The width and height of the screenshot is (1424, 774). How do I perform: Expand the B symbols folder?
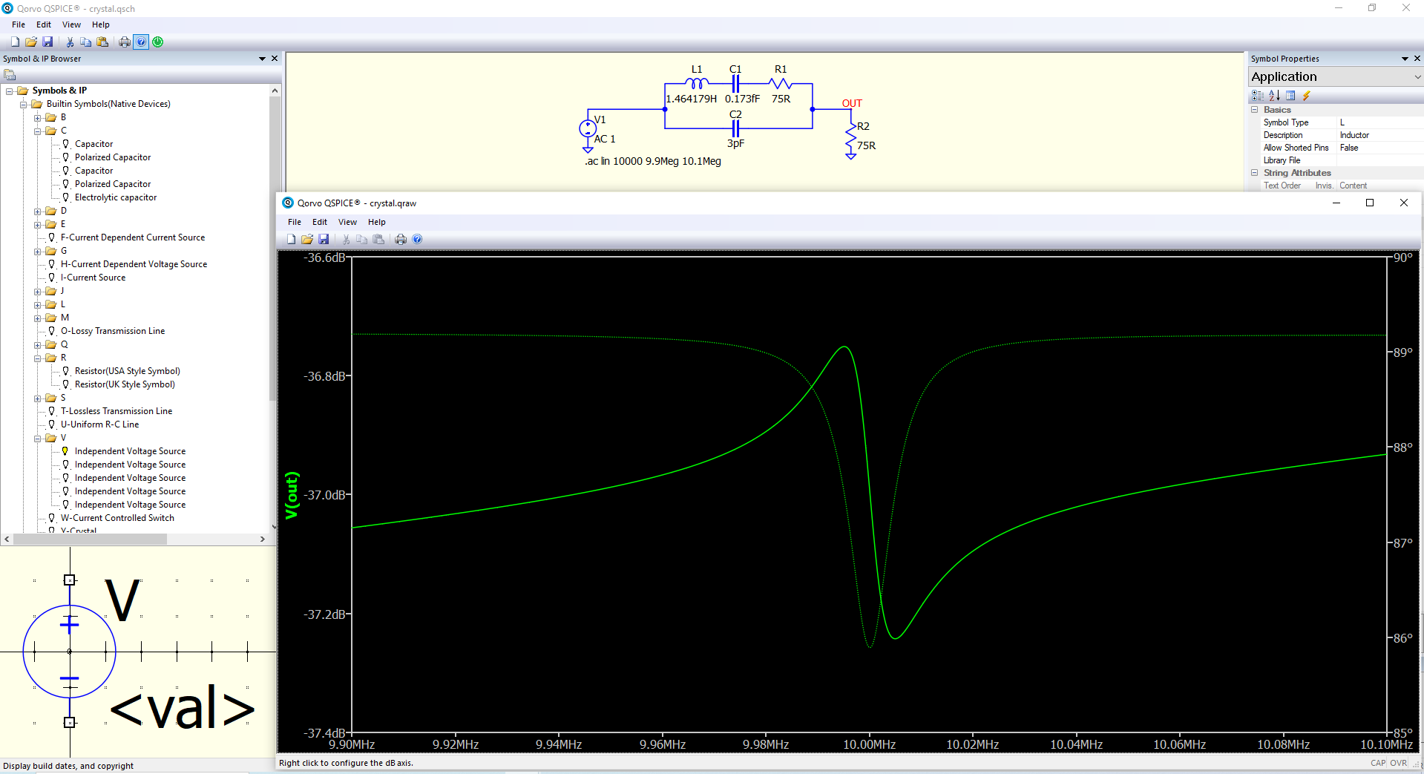[x=38, y=118]
